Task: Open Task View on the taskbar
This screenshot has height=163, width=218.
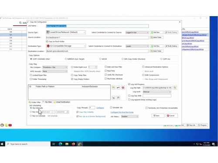Action: [x=54, y=144]
